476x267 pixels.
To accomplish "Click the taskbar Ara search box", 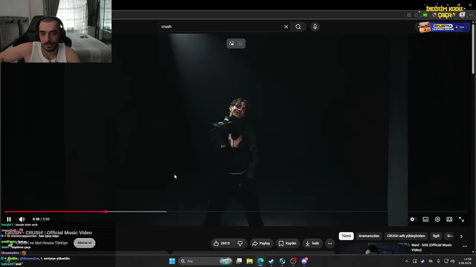I will (206, 261).
